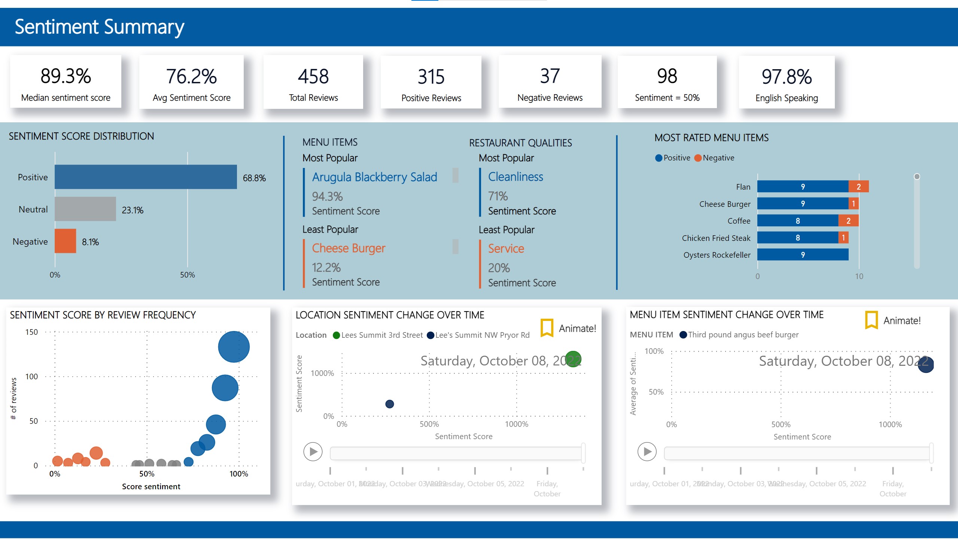Click Oysters Rockefeller positive bar

[803, 255]
